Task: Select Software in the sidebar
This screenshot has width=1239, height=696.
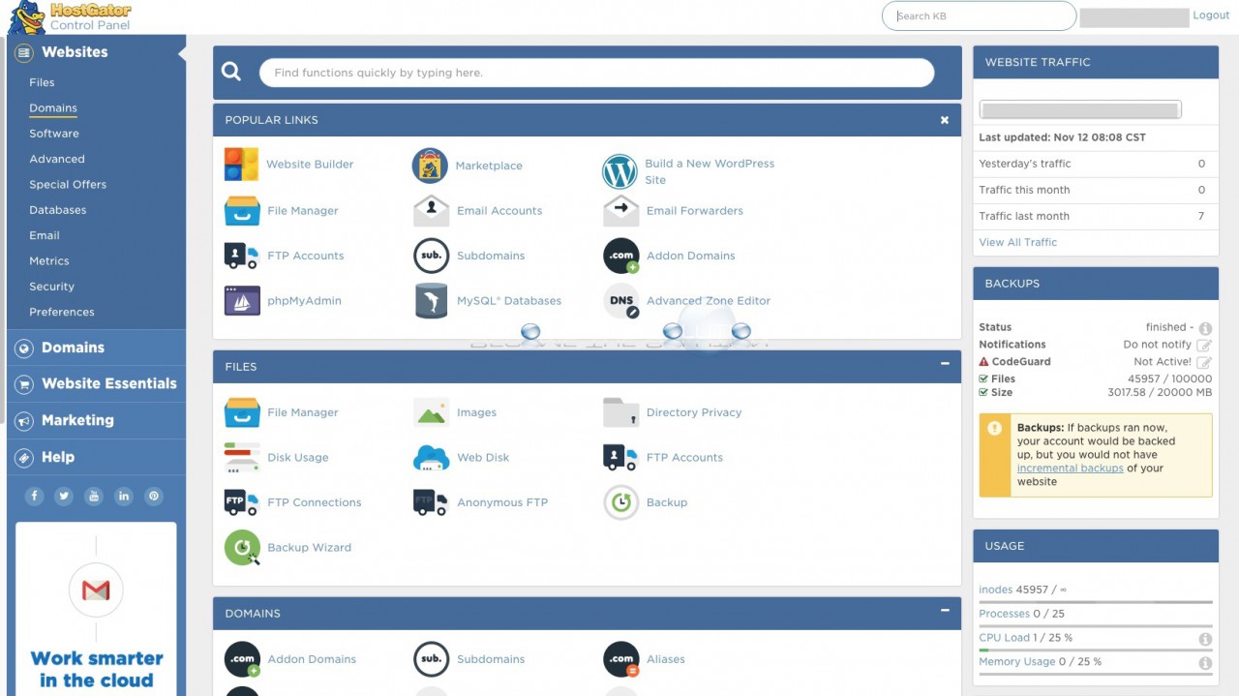Action: pos(54,134)
